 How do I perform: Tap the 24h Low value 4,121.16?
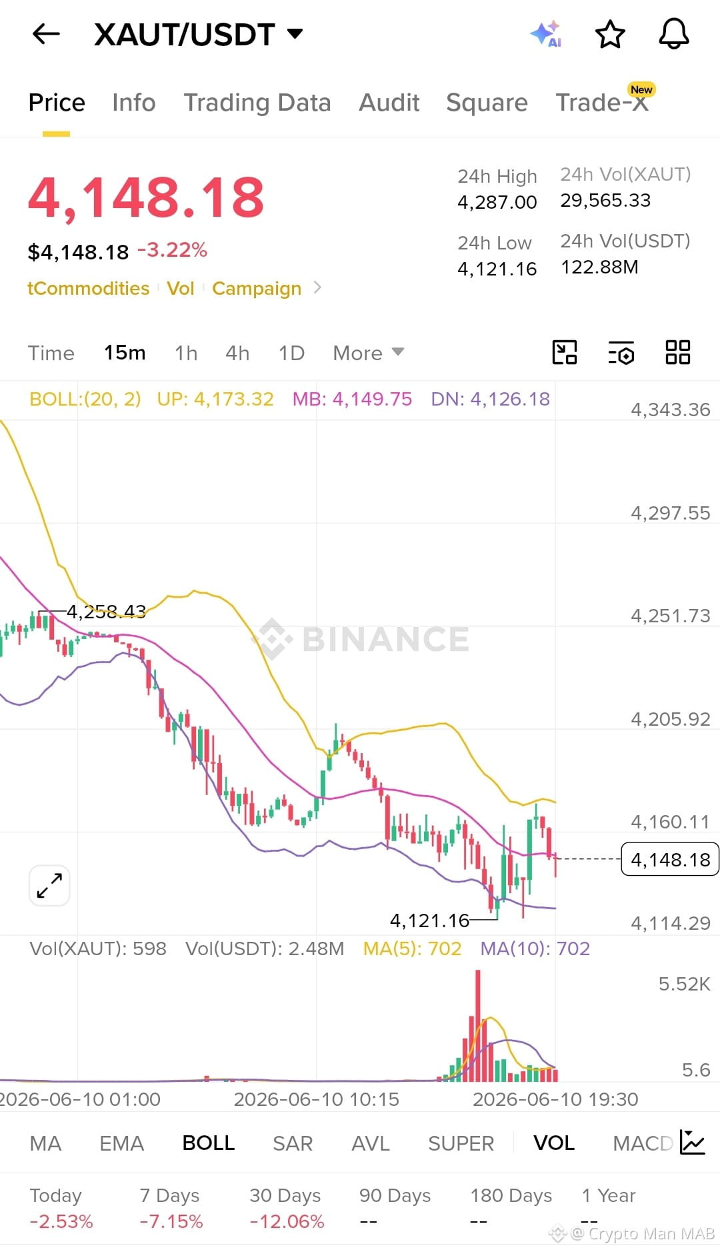497,269
